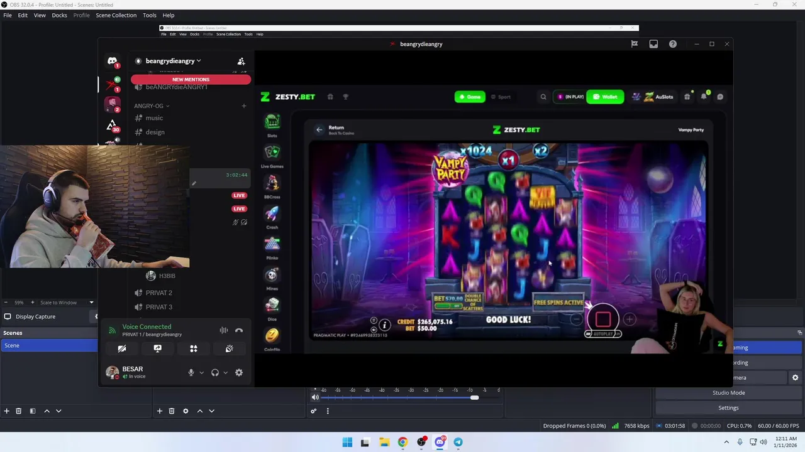Open the OBS Tools menu

(x=150, y=15)
